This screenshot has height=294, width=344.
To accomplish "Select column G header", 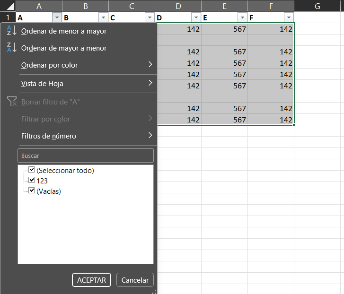I will (x=318, y=6).
